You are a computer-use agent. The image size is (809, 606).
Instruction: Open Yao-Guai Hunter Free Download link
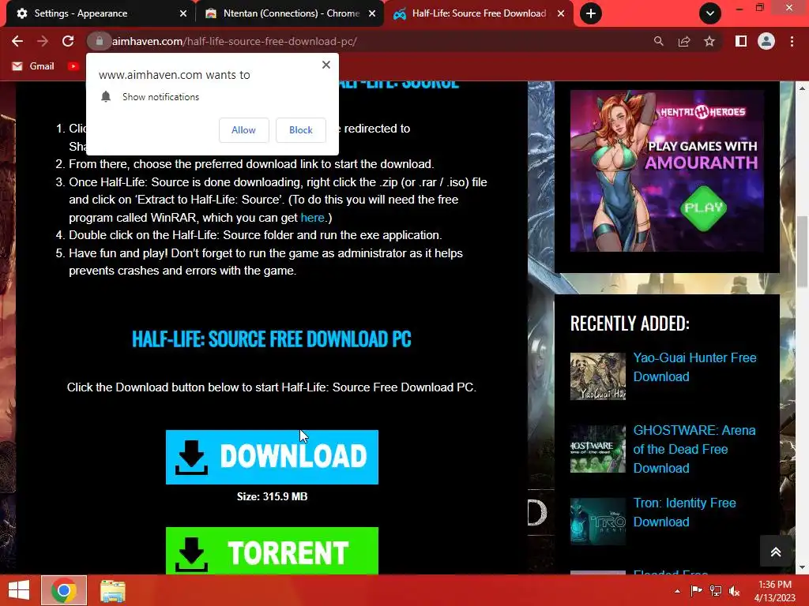coord(694,367)
